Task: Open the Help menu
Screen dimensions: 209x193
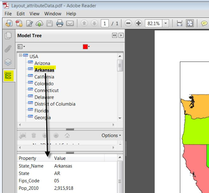Action: click(x=71, y=14)
